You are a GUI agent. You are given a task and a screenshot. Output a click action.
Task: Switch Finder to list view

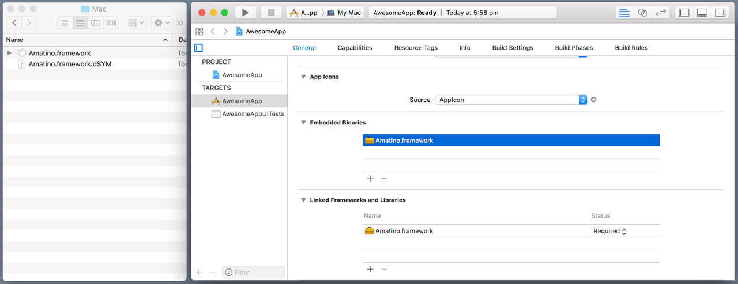pos(80,23)
